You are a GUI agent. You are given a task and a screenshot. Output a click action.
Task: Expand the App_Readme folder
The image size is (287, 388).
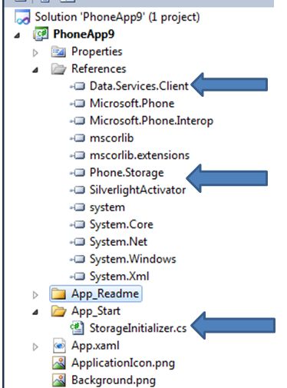(x=35, y=295)
